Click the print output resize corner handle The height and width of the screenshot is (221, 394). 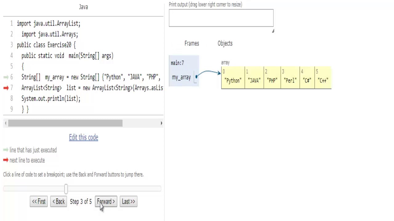point(273,31)
